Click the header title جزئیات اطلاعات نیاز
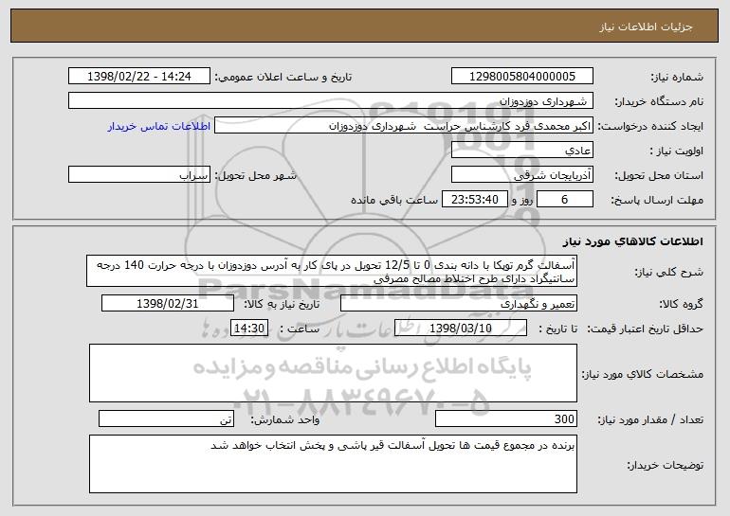Screen dimensions: 730x516 point(646,27)
